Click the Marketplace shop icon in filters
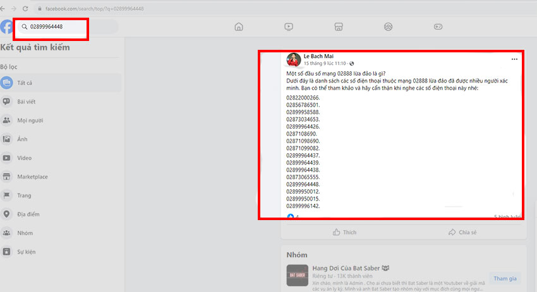The width and height of the screenshot is (537, 292). pos(6,177)
